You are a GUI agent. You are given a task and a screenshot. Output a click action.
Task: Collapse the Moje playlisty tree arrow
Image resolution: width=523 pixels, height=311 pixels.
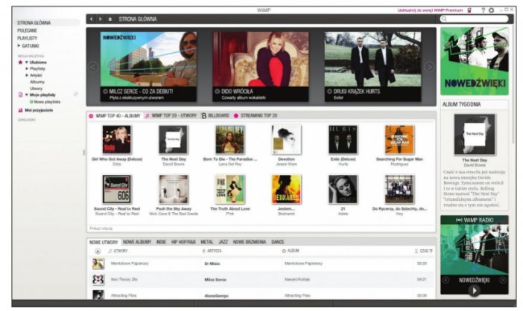click(27, 95)
